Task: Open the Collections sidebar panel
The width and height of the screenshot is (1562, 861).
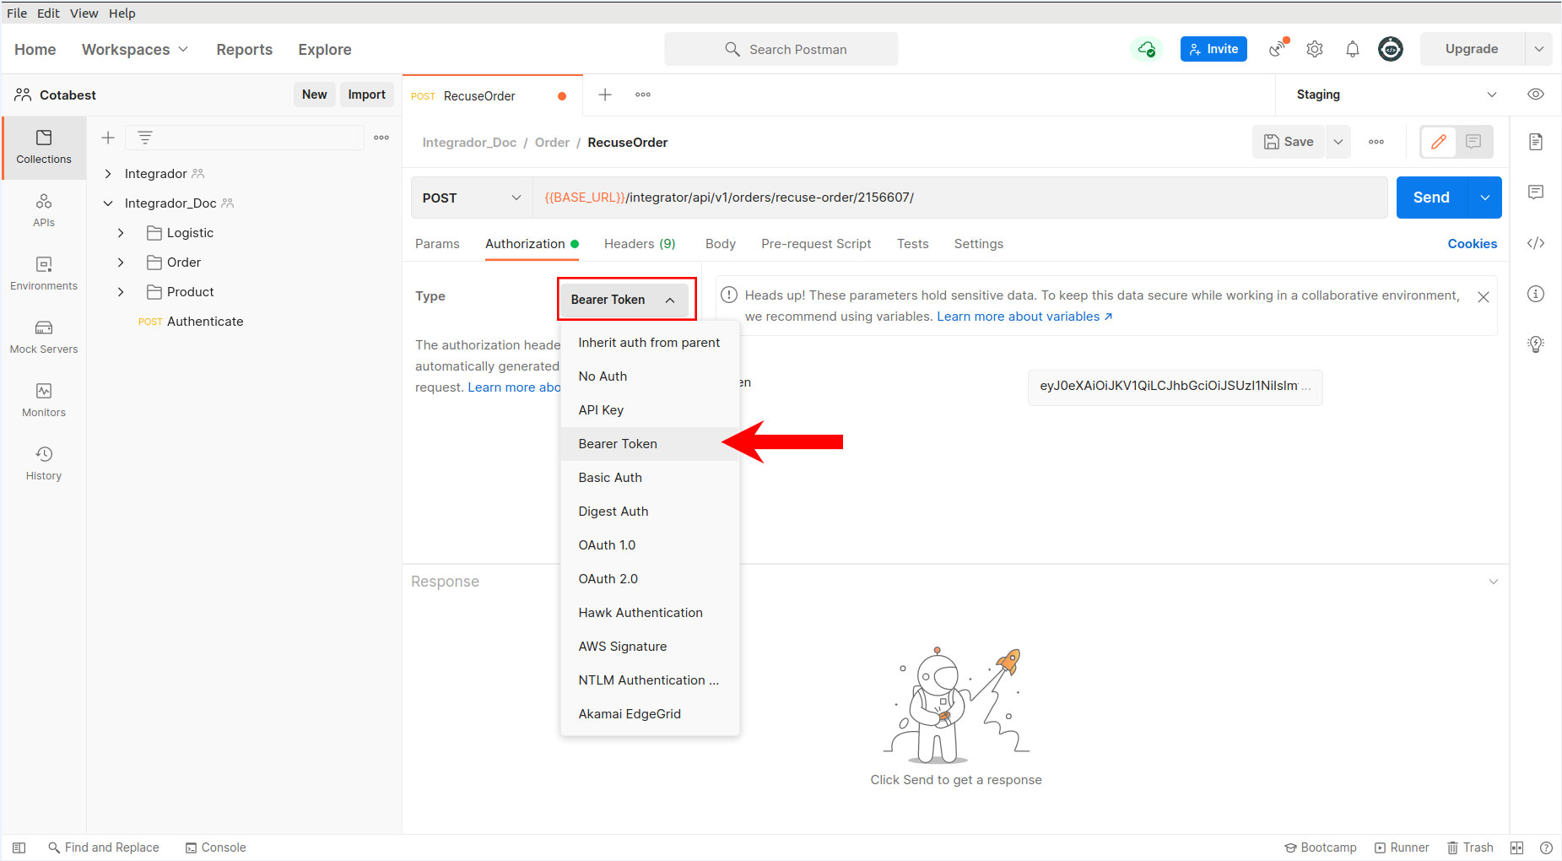Action: (x=44, y=147)
